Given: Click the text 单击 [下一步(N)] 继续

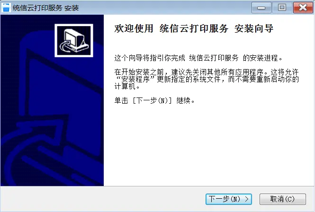Looking at the screenshot, I should point(154,100).
